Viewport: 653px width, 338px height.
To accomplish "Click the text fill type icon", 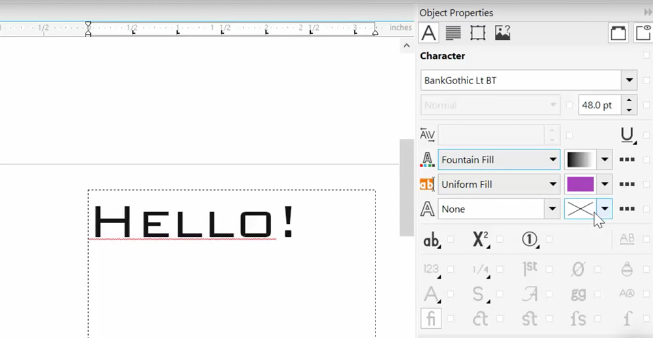I will [427, 159].
